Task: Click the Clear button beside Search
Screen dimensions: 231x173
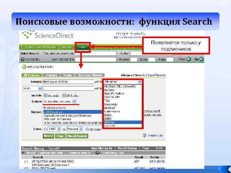Action: coord(60,136)
